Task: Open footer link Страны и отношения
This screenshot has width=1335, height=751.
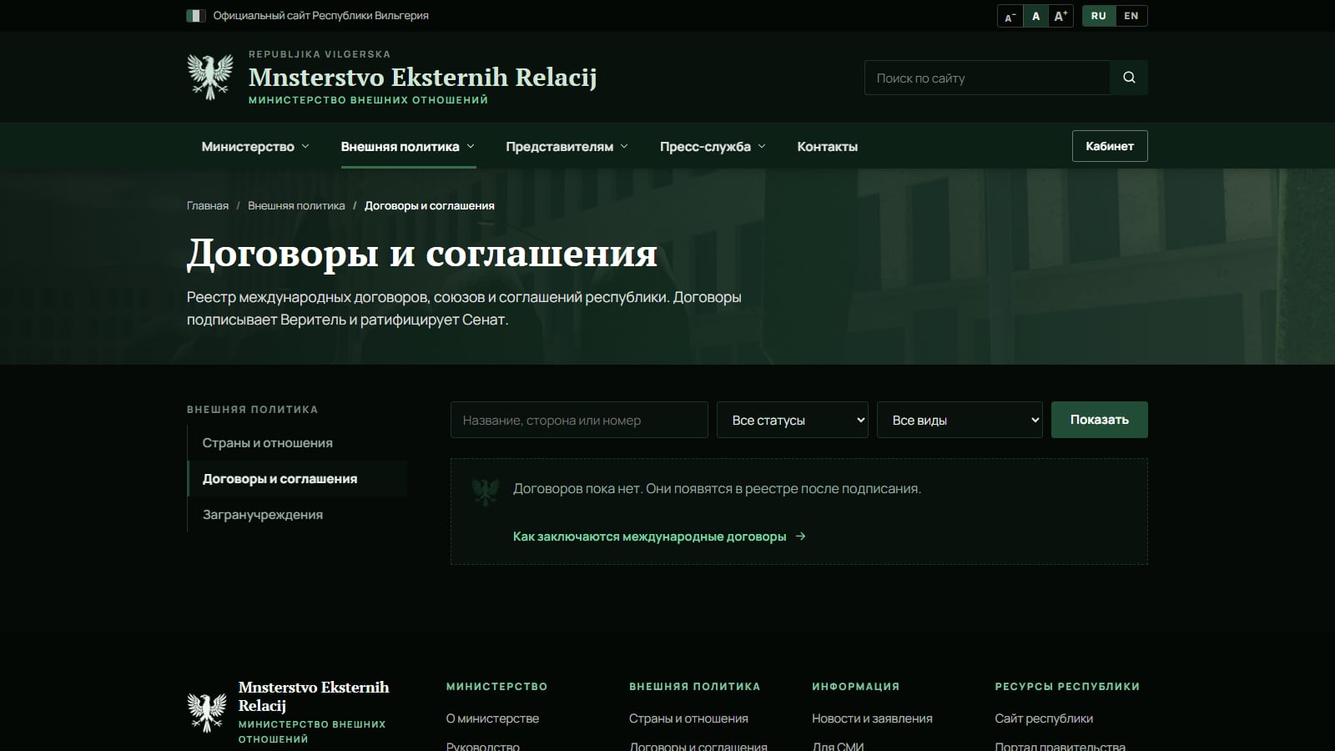Action: (x=688, y=718)
